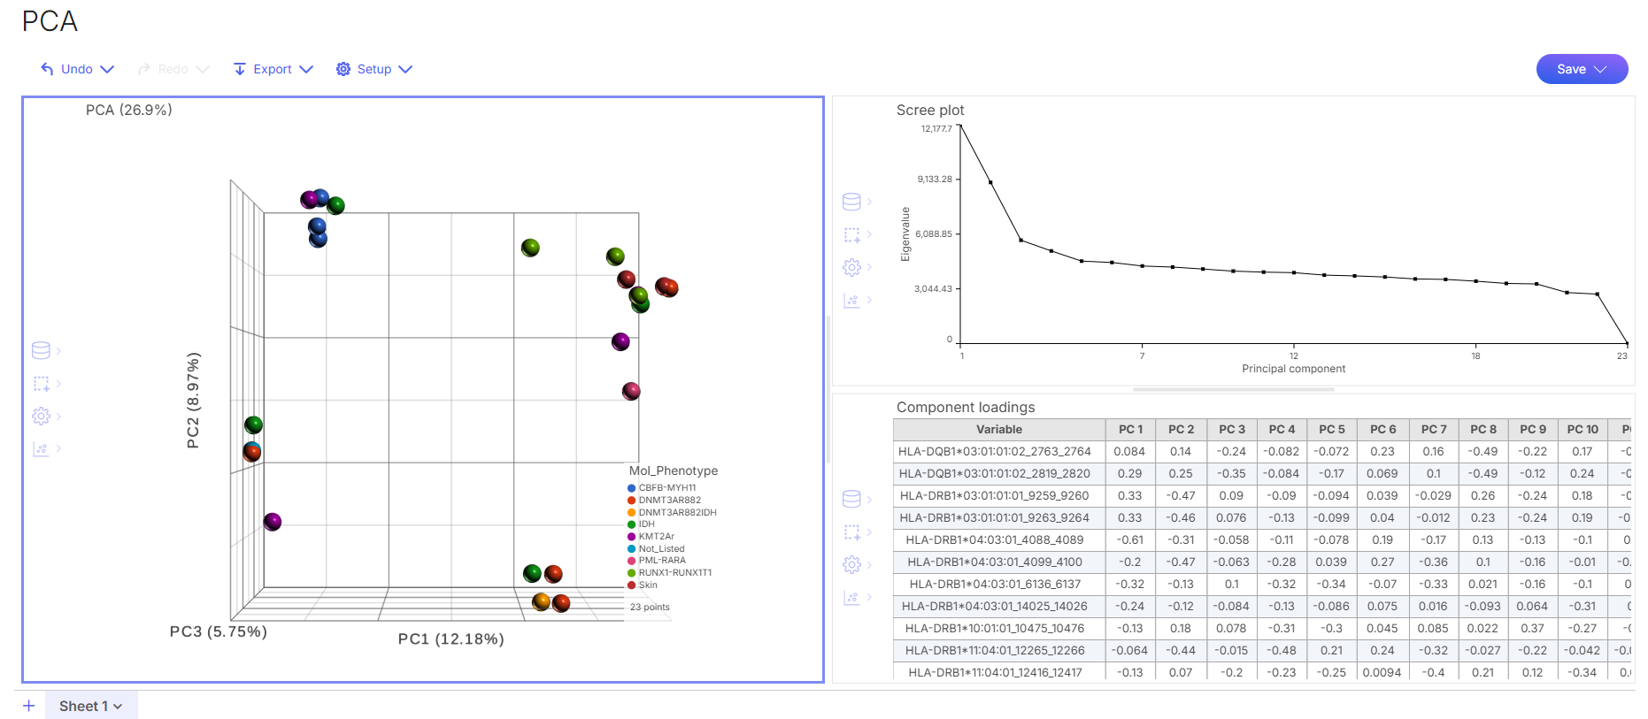Click the PML-RARA legend entry
The height and width of the screenshot is (719, 1648).
[662, 561]
